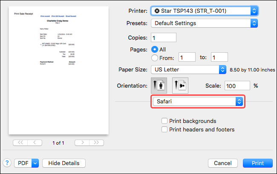
Task: Click the '1 of 1' page indicator text
Action: pos(58,143)
